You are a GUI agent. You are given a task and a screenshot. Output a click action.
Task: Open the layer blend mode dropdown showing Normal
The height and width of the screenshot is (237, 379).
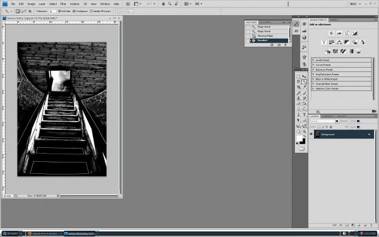point(324,121)
